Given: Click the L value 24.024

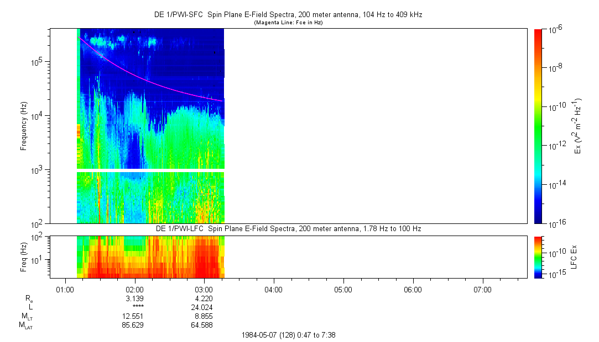Looking at the screenshot, I should pos(202,307).
